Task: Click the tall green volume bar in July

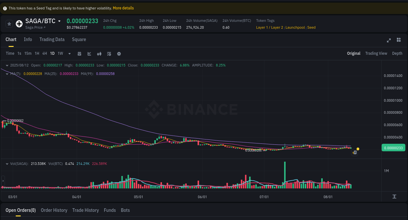Action: 285,175
